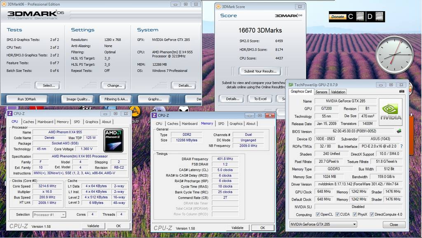Open the GPU selection dropdown in GPU-Z
Screen dimensions: 422x238
pyautogui.click(x=323, y=224)
